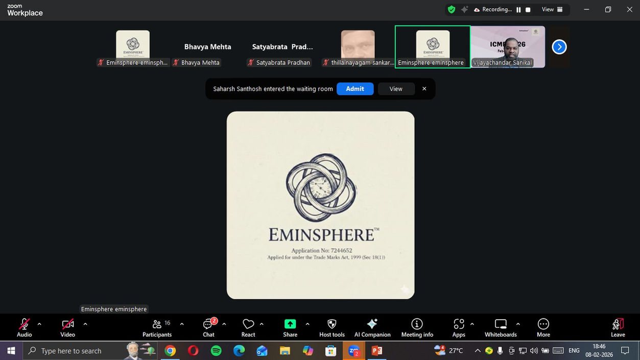View the waiting room list
This screenshot has width=640, height=360.
point(396,89)
